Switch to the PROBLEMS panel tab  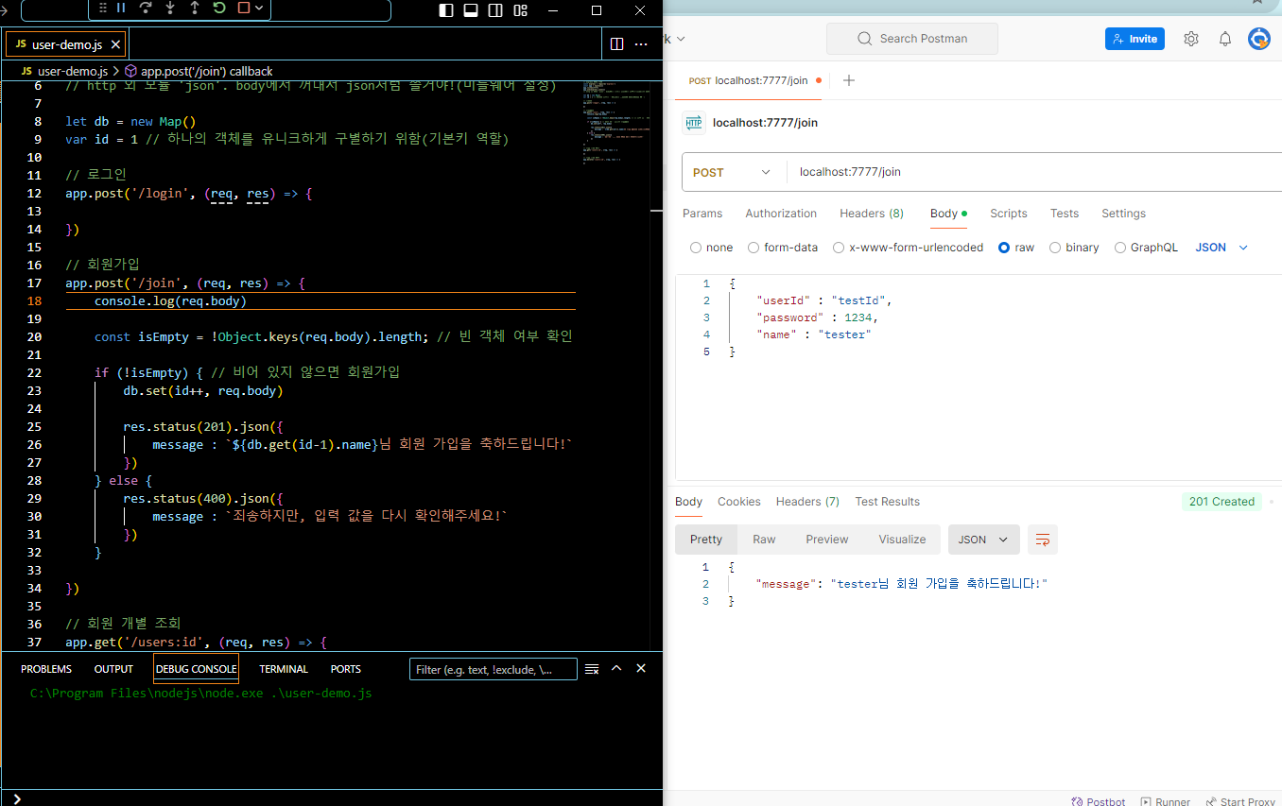click(46, 669)
